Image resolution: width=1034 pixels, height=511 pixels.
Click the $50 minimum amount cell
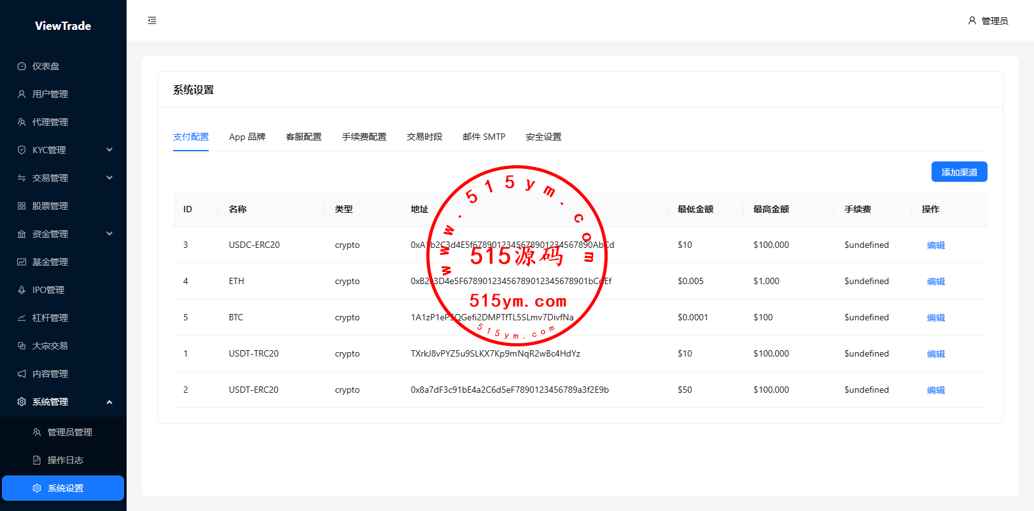pyautogui.click(x=685, y=390)
